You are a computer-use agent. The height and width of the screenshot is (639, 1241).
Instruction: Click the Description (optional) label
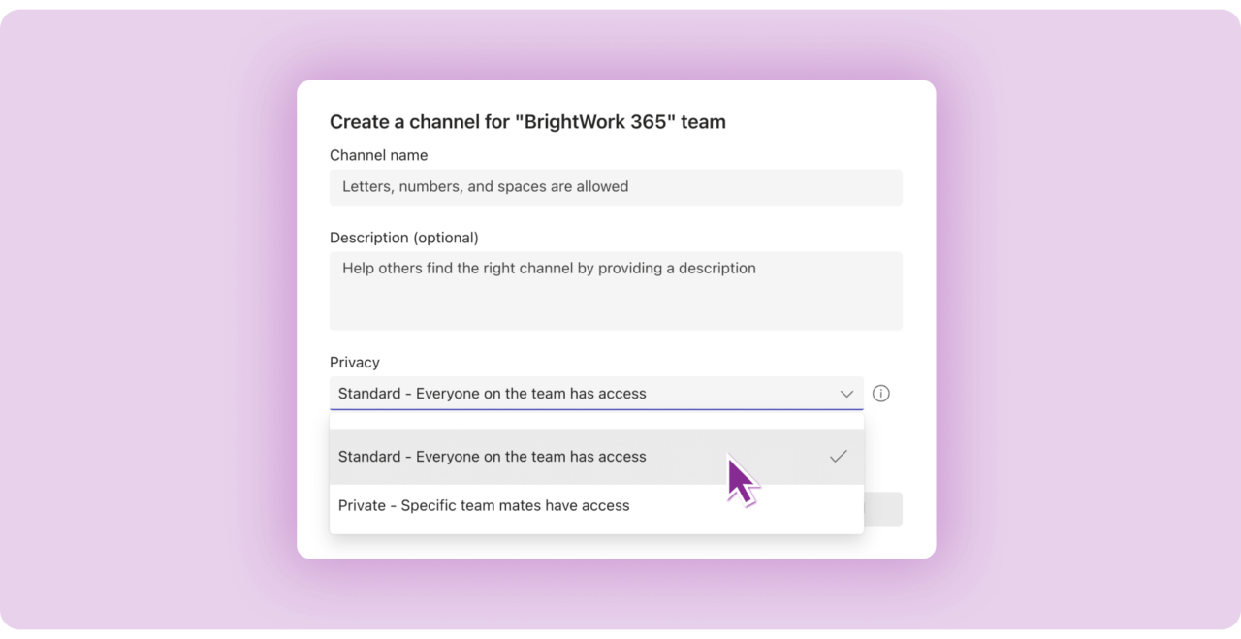point(405,238)
